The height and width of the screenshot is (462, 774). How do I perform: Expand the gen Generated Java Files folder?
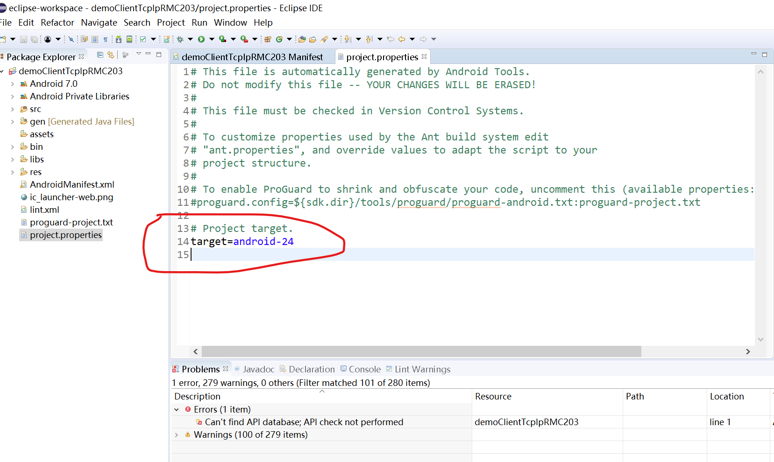[x=13, y=122]
